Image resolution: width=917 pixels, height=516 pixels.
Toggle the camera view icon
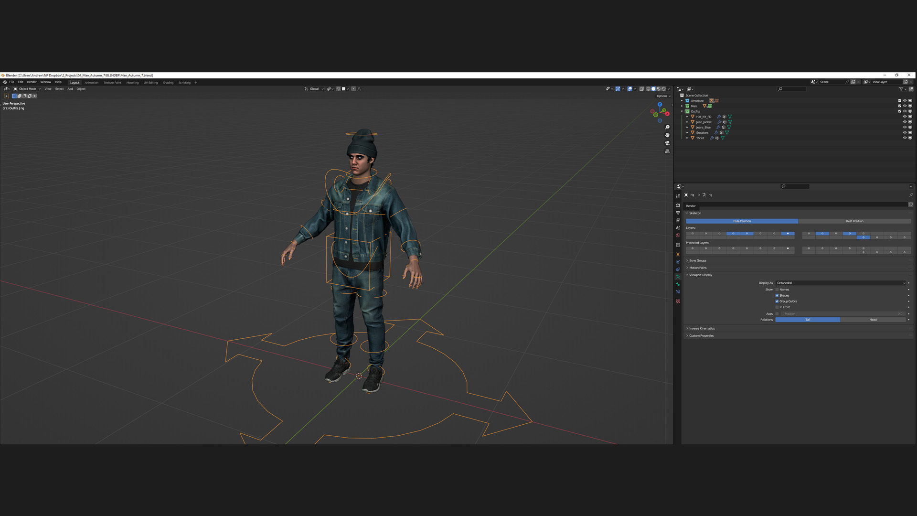667,143
